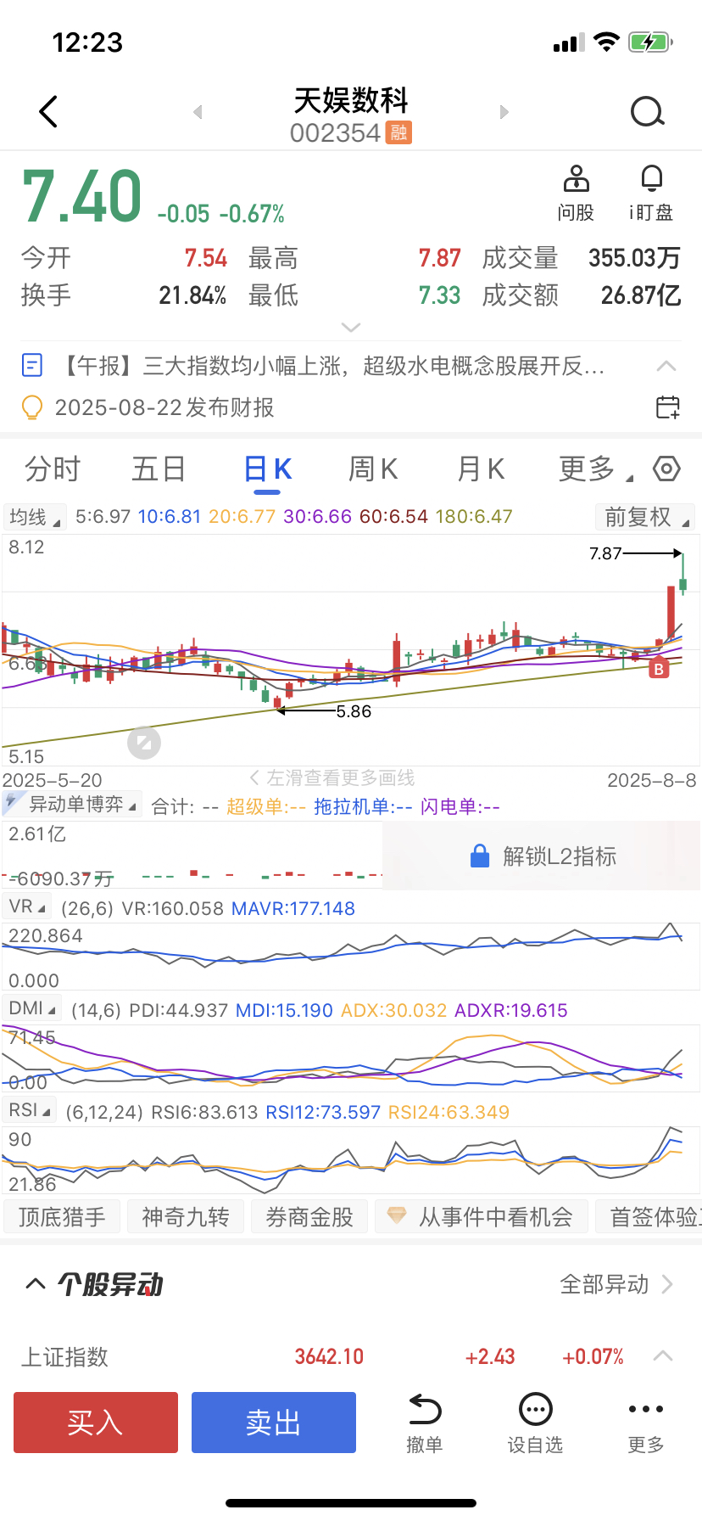Open the 午报 news headline

tap(332, 366)
